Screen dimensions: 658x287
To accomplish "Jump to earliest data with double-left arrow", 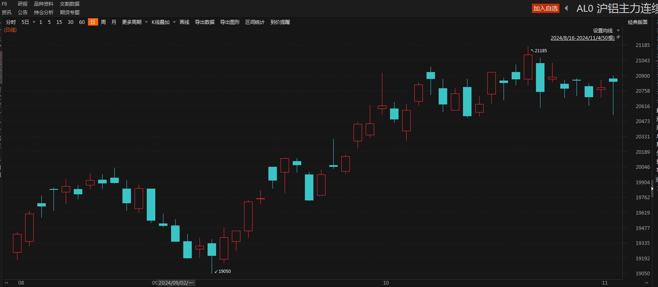I will click(x=6, y=283).
